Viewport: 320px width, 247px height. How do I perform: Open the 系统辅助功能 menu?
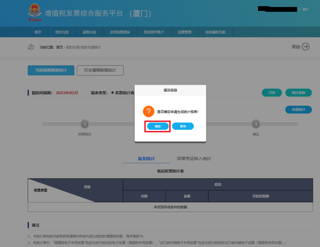click(215, 32)
